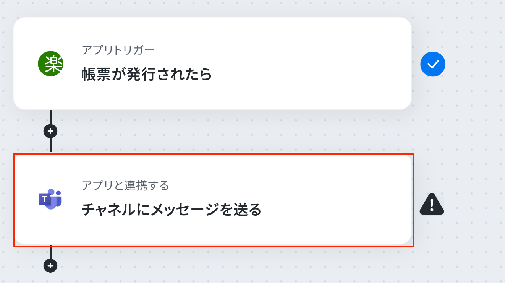Open the 帳票が発行されたら trigger card

pos(212,63)
